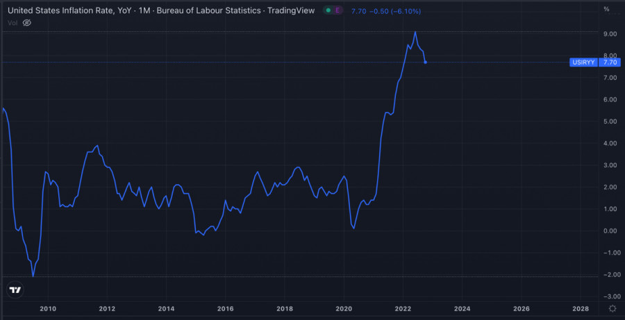Open chart settings gear icon
This screenshot has height=320, width=625.
pyautogui.click(x=612, y=308)
